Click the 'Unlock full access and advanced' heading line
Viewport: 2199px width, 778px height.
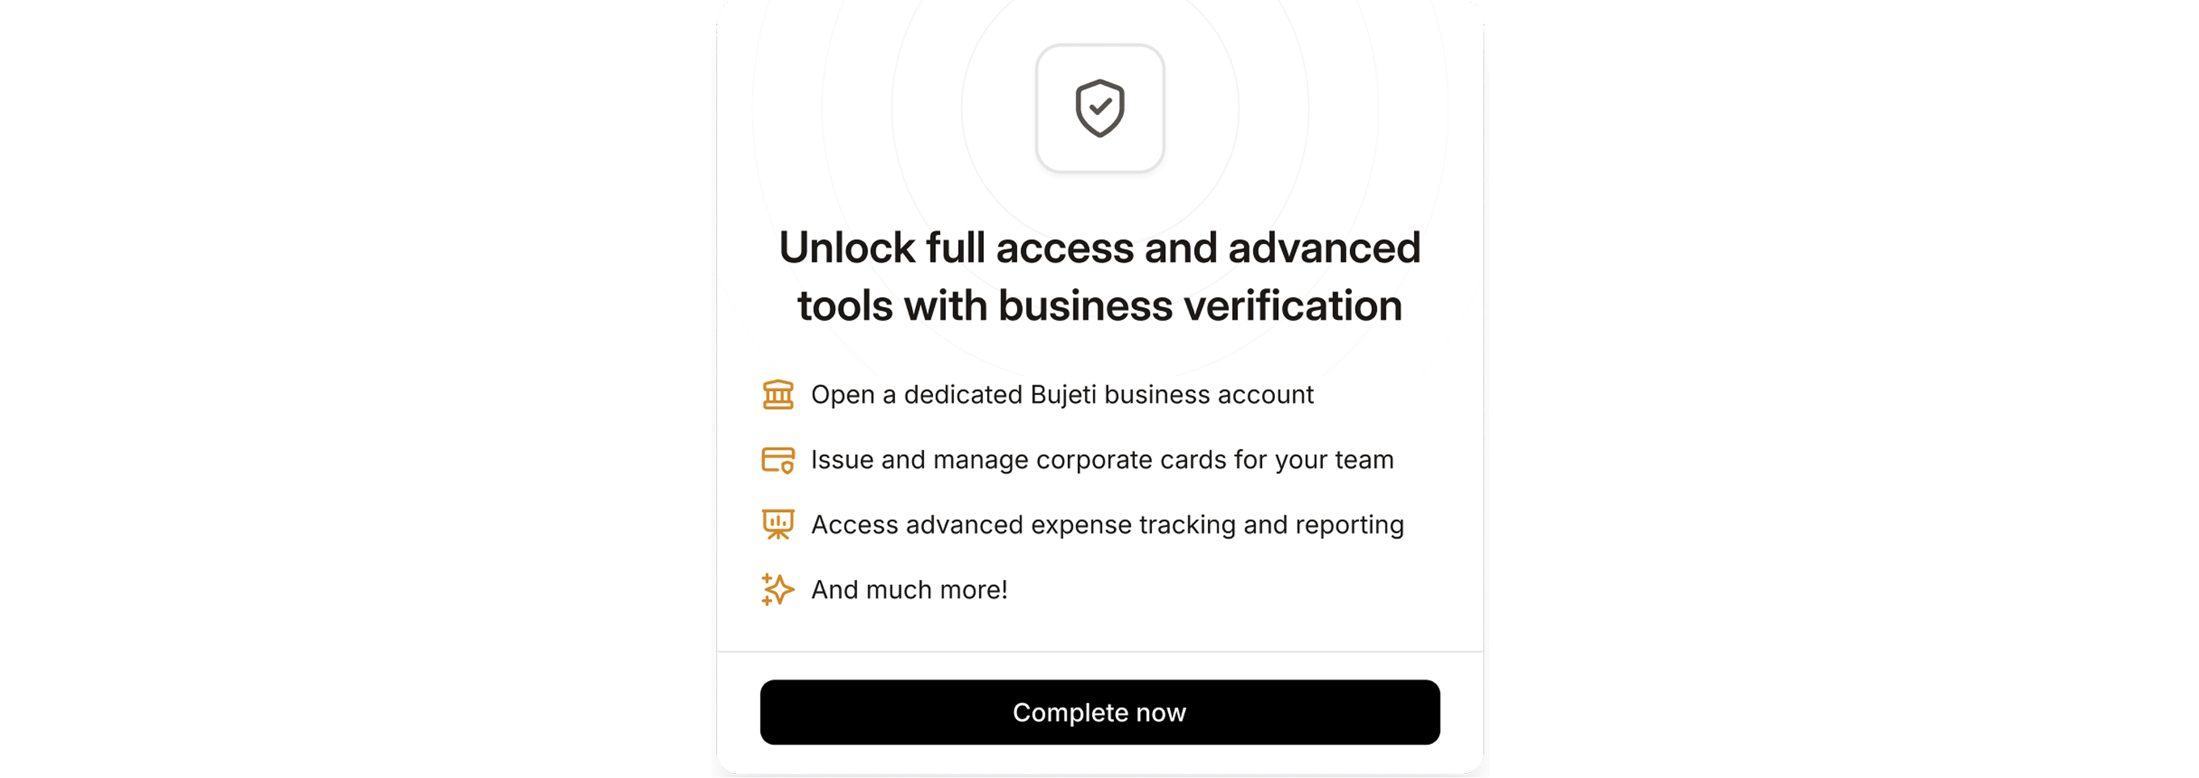1099,248
